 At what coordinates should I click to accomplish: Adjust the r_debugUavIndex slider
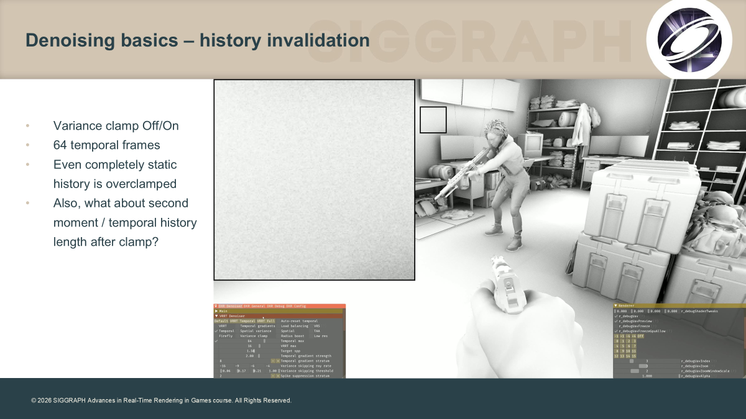647,361
